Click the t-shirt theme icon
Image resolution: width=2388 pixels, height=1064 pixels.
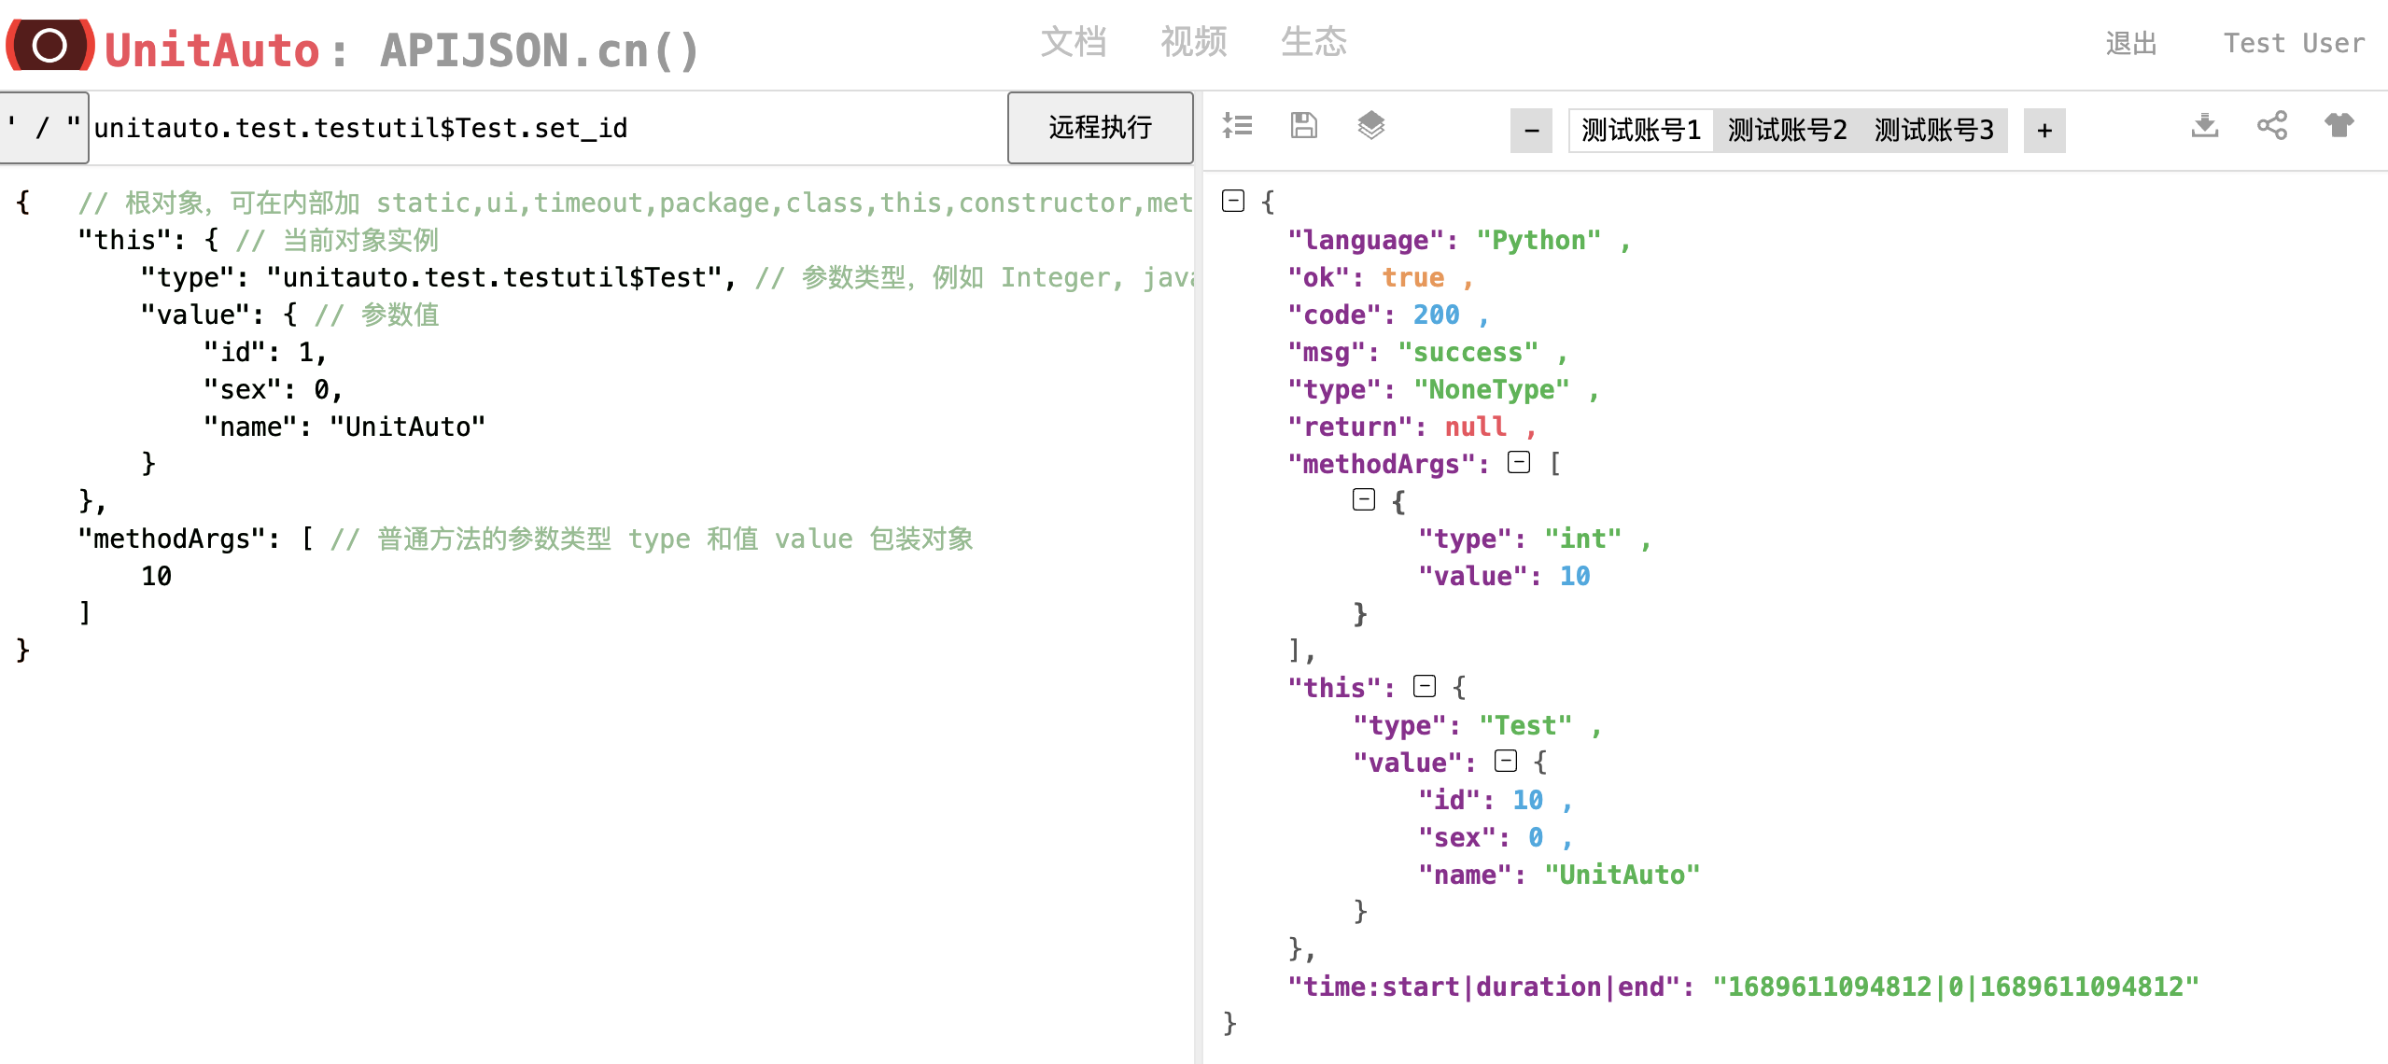[x=2339, y=125]
